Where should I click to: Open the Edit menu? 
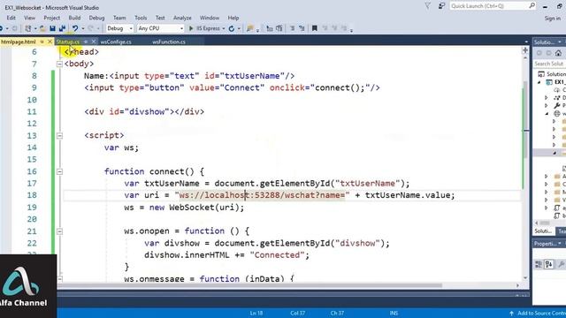pos(11,18)
